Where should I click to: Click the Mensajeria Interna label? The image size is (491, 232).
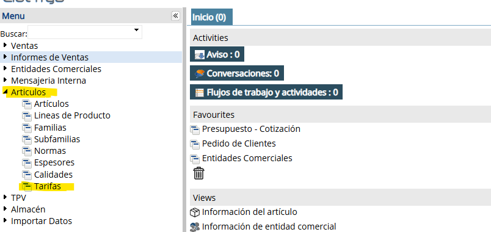click(48, 81)
